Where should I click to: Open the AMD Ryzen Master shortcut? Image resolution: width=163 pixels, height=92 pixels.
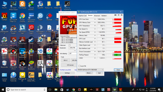point(22,65)
